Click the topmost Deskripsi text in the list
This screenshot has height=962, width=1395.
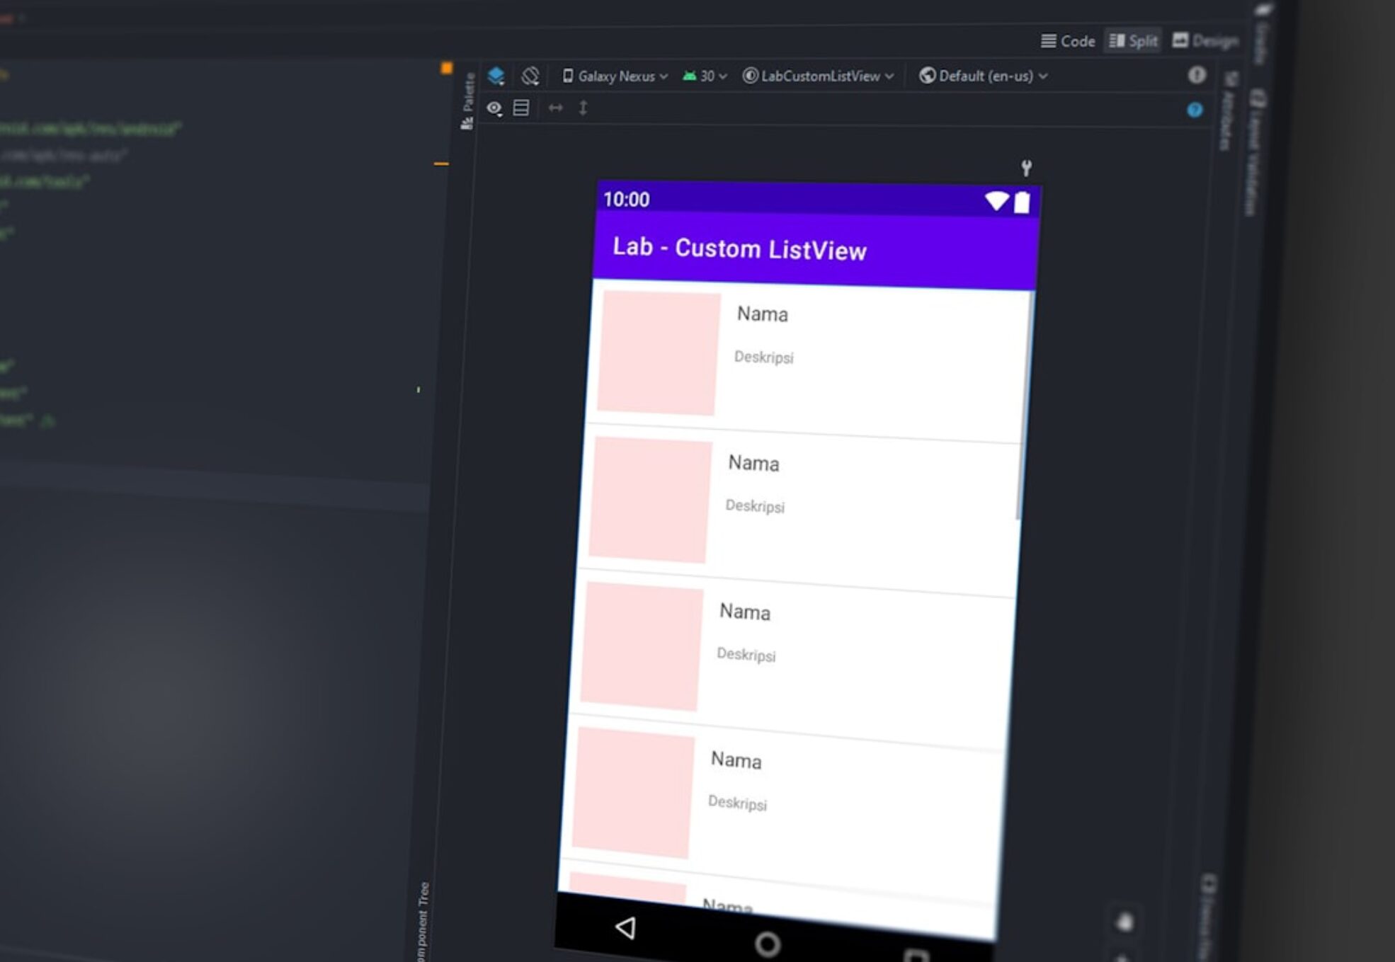coord(763,357)
